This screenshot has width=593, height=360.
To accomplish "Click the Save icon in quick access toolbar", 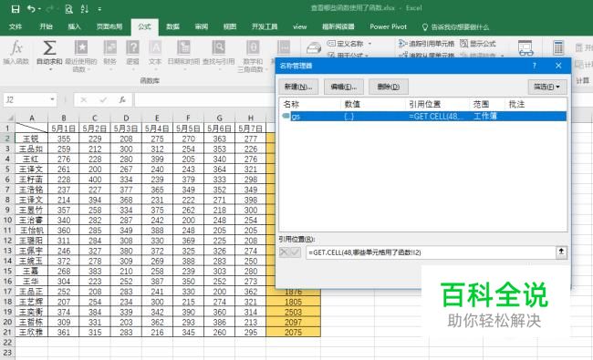I will coord(16,9).
